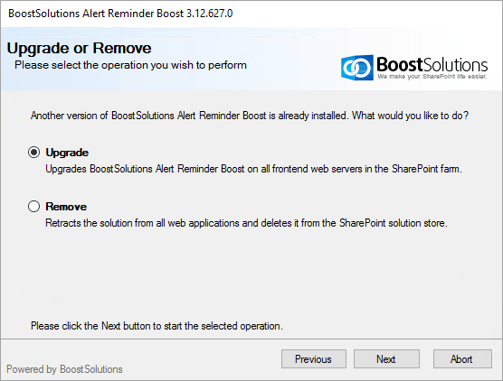Image resolution: width=503 pixels, height=381 pixels.
Task: Click the BoostSolutions wordmark in header
Action: click(x=432, y=65)
